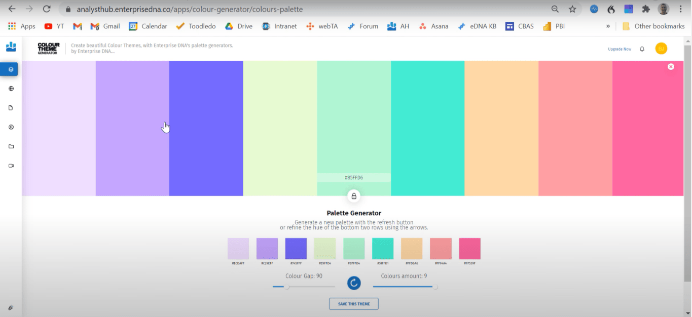The height and width of the screenshot is (317, 692).
Task: Click the rocket icon at the sidebar bottom
Action: pos(11,307)
